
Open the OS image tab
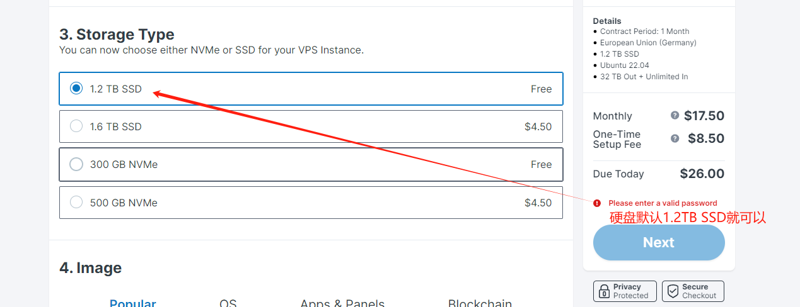pos(228,303)
